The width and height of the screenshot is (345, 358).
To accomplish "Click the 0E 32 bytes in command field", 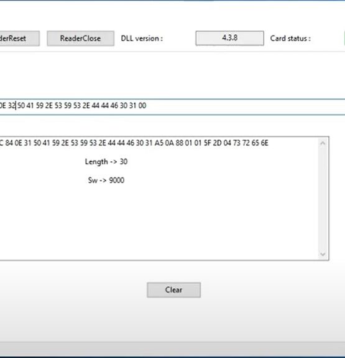I will (7, 105).
